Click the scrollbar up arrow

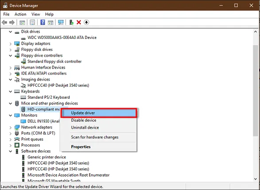tap(256, 32)
